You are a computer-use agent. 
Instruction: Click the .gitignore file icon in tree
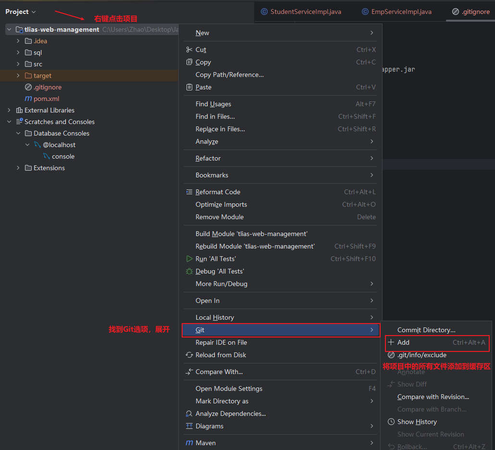(28, 87)
